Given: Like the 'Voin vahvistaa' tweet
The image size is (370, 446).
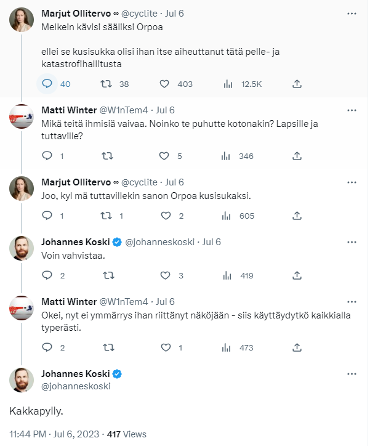Looking at the screenshot, I should (x=165, y=275).
